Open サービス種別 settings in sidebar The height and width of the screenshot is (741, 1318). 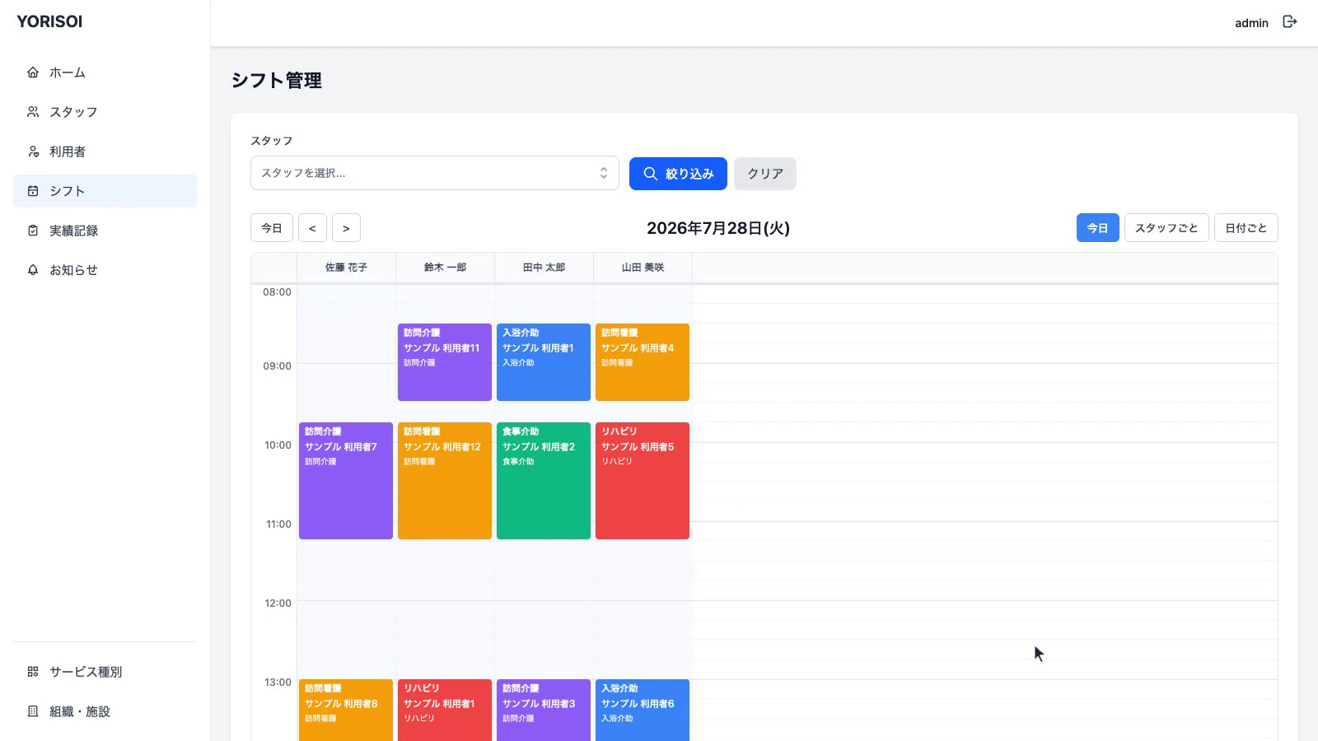point(105,672)
